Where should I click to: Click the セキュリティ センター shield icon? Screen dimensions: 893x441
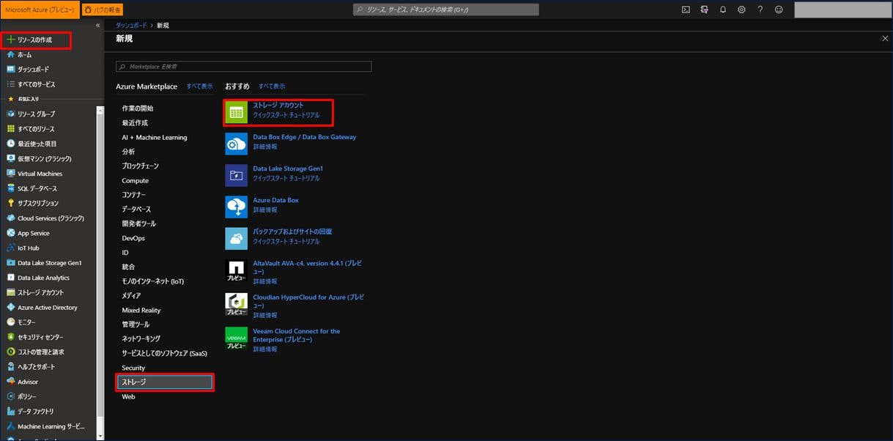pyautogui.click(x=11, y=337)
